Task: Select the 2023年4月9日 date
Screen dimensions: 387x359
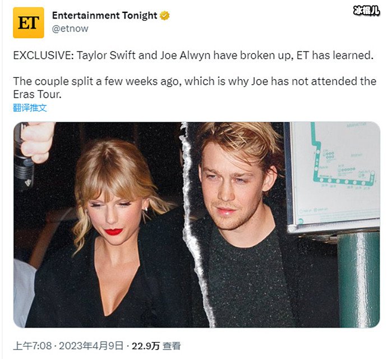Action: point(91,346)
